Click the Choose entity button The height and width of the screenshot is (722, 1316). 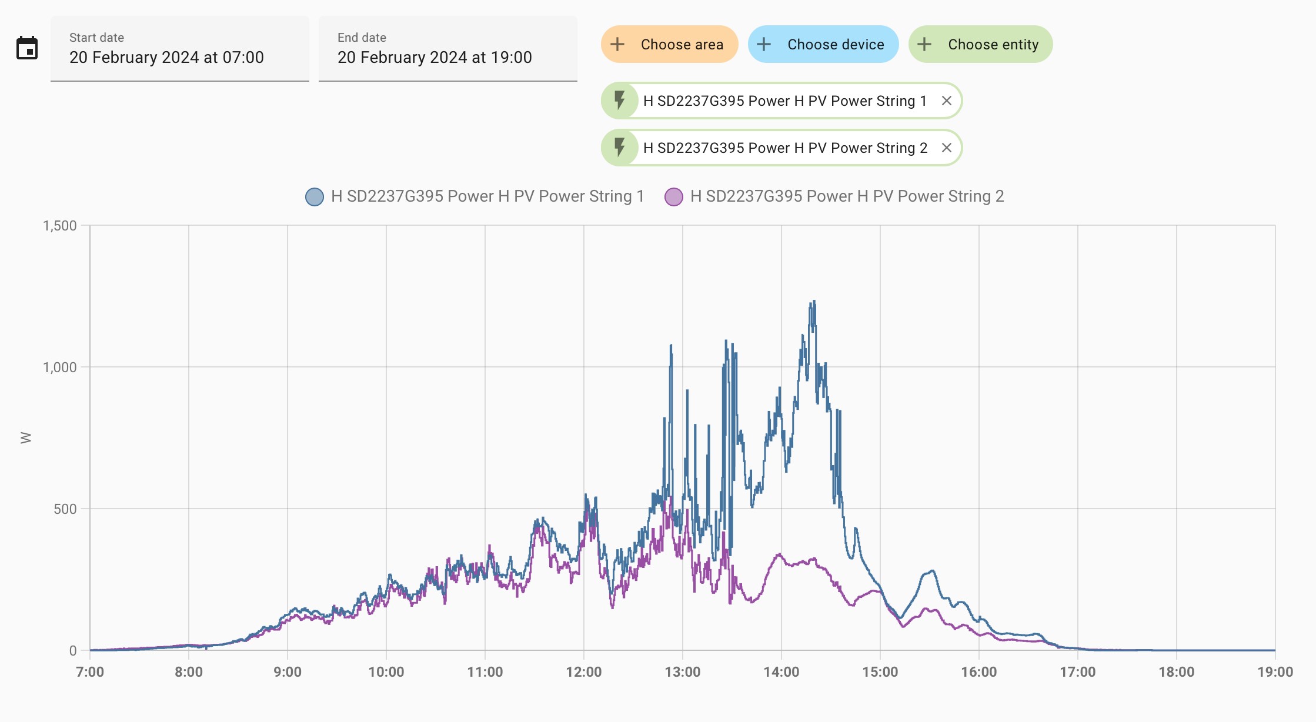point(980,44)
